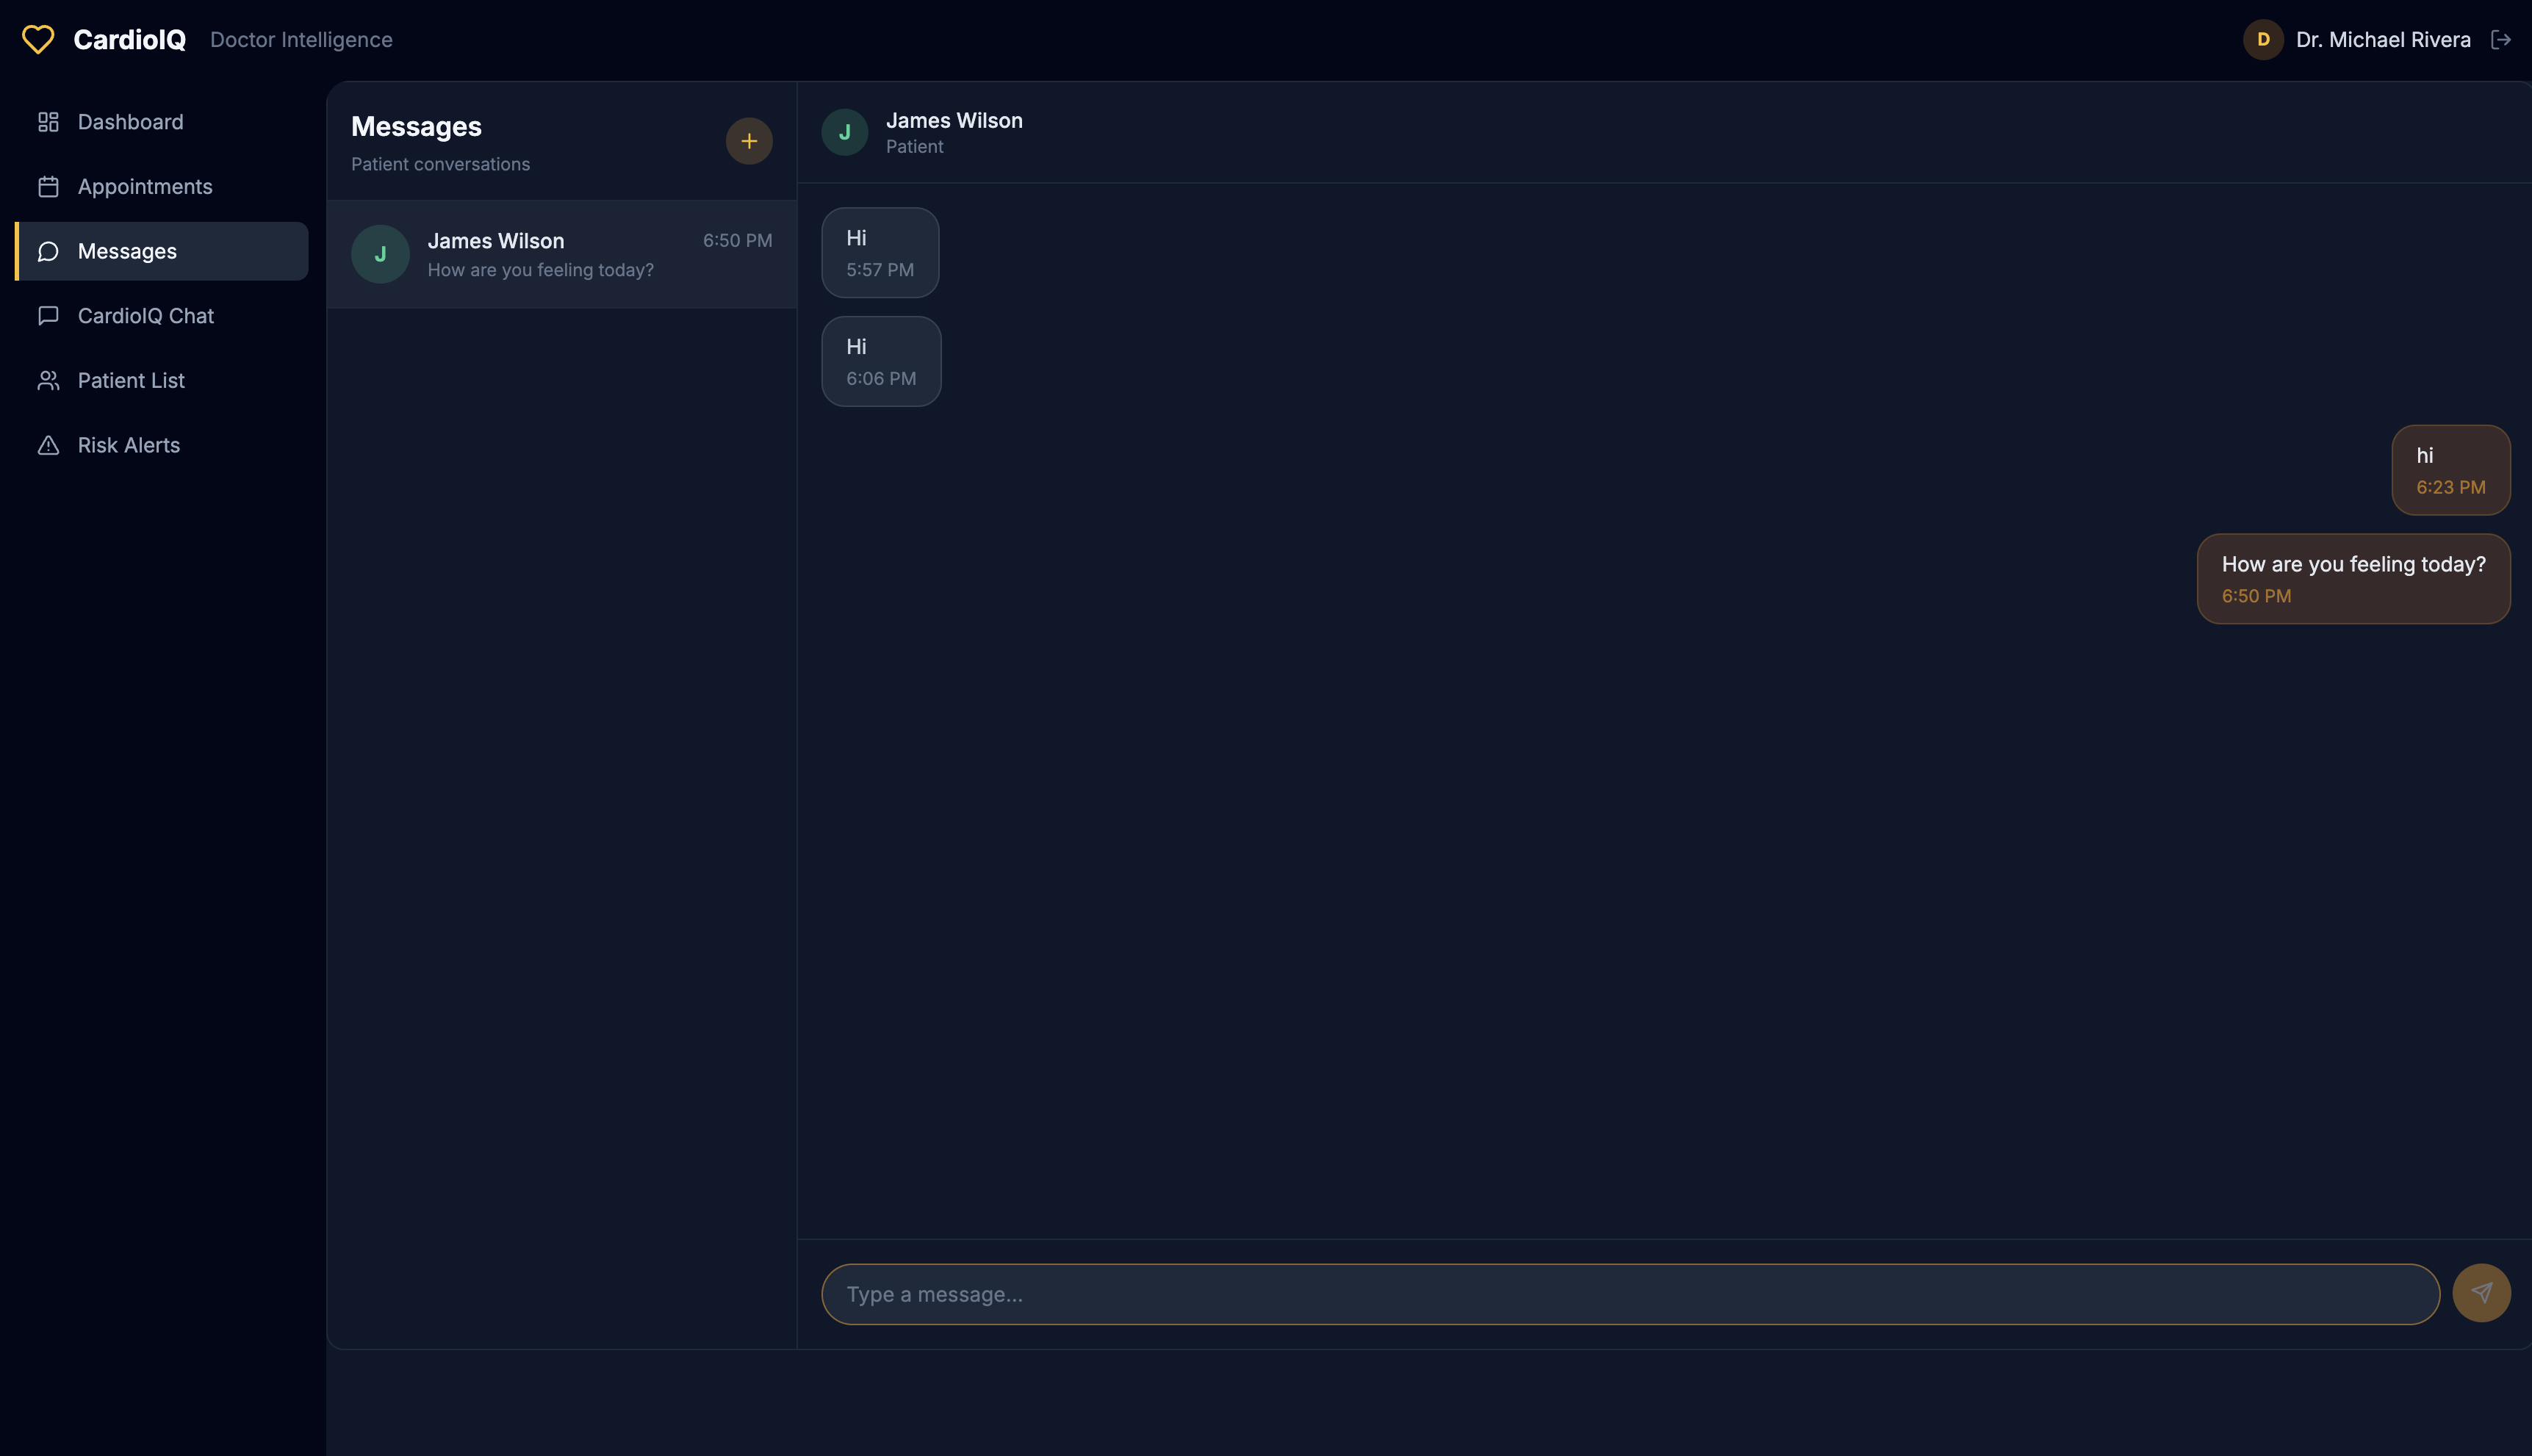Click Dr. Michael Rivera profile avatar
The width and height of the screenshot is (2532, 1456).
pos(2262,40)
